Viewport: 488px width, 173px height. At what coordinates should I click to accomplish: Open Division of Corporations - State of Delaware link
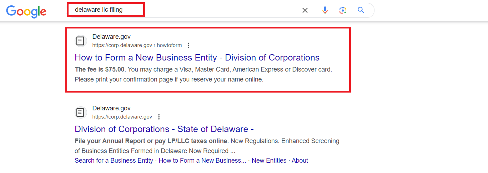(x=164, y=129)
